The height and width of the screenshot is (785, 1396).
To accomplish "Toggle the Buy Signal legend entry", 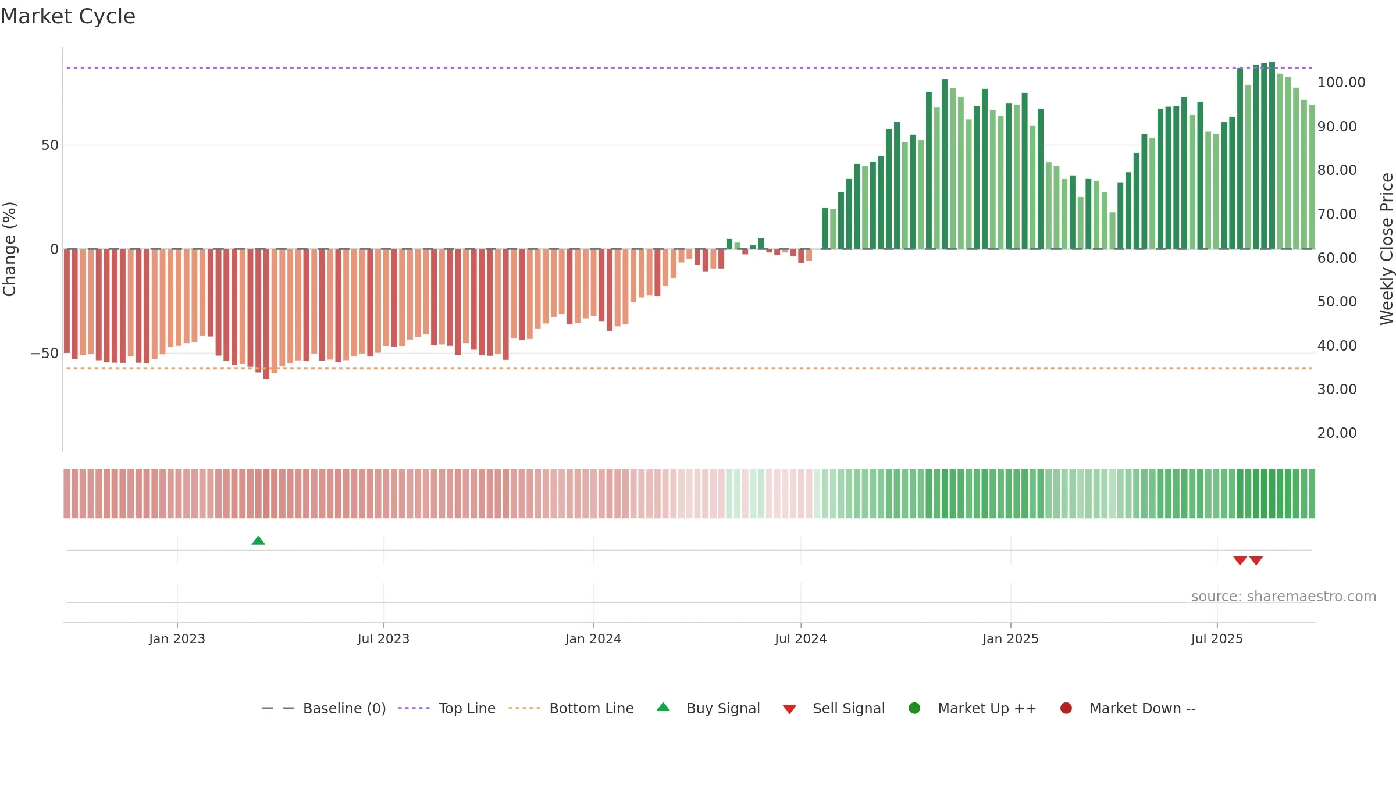I will click(x=708, y=708).
